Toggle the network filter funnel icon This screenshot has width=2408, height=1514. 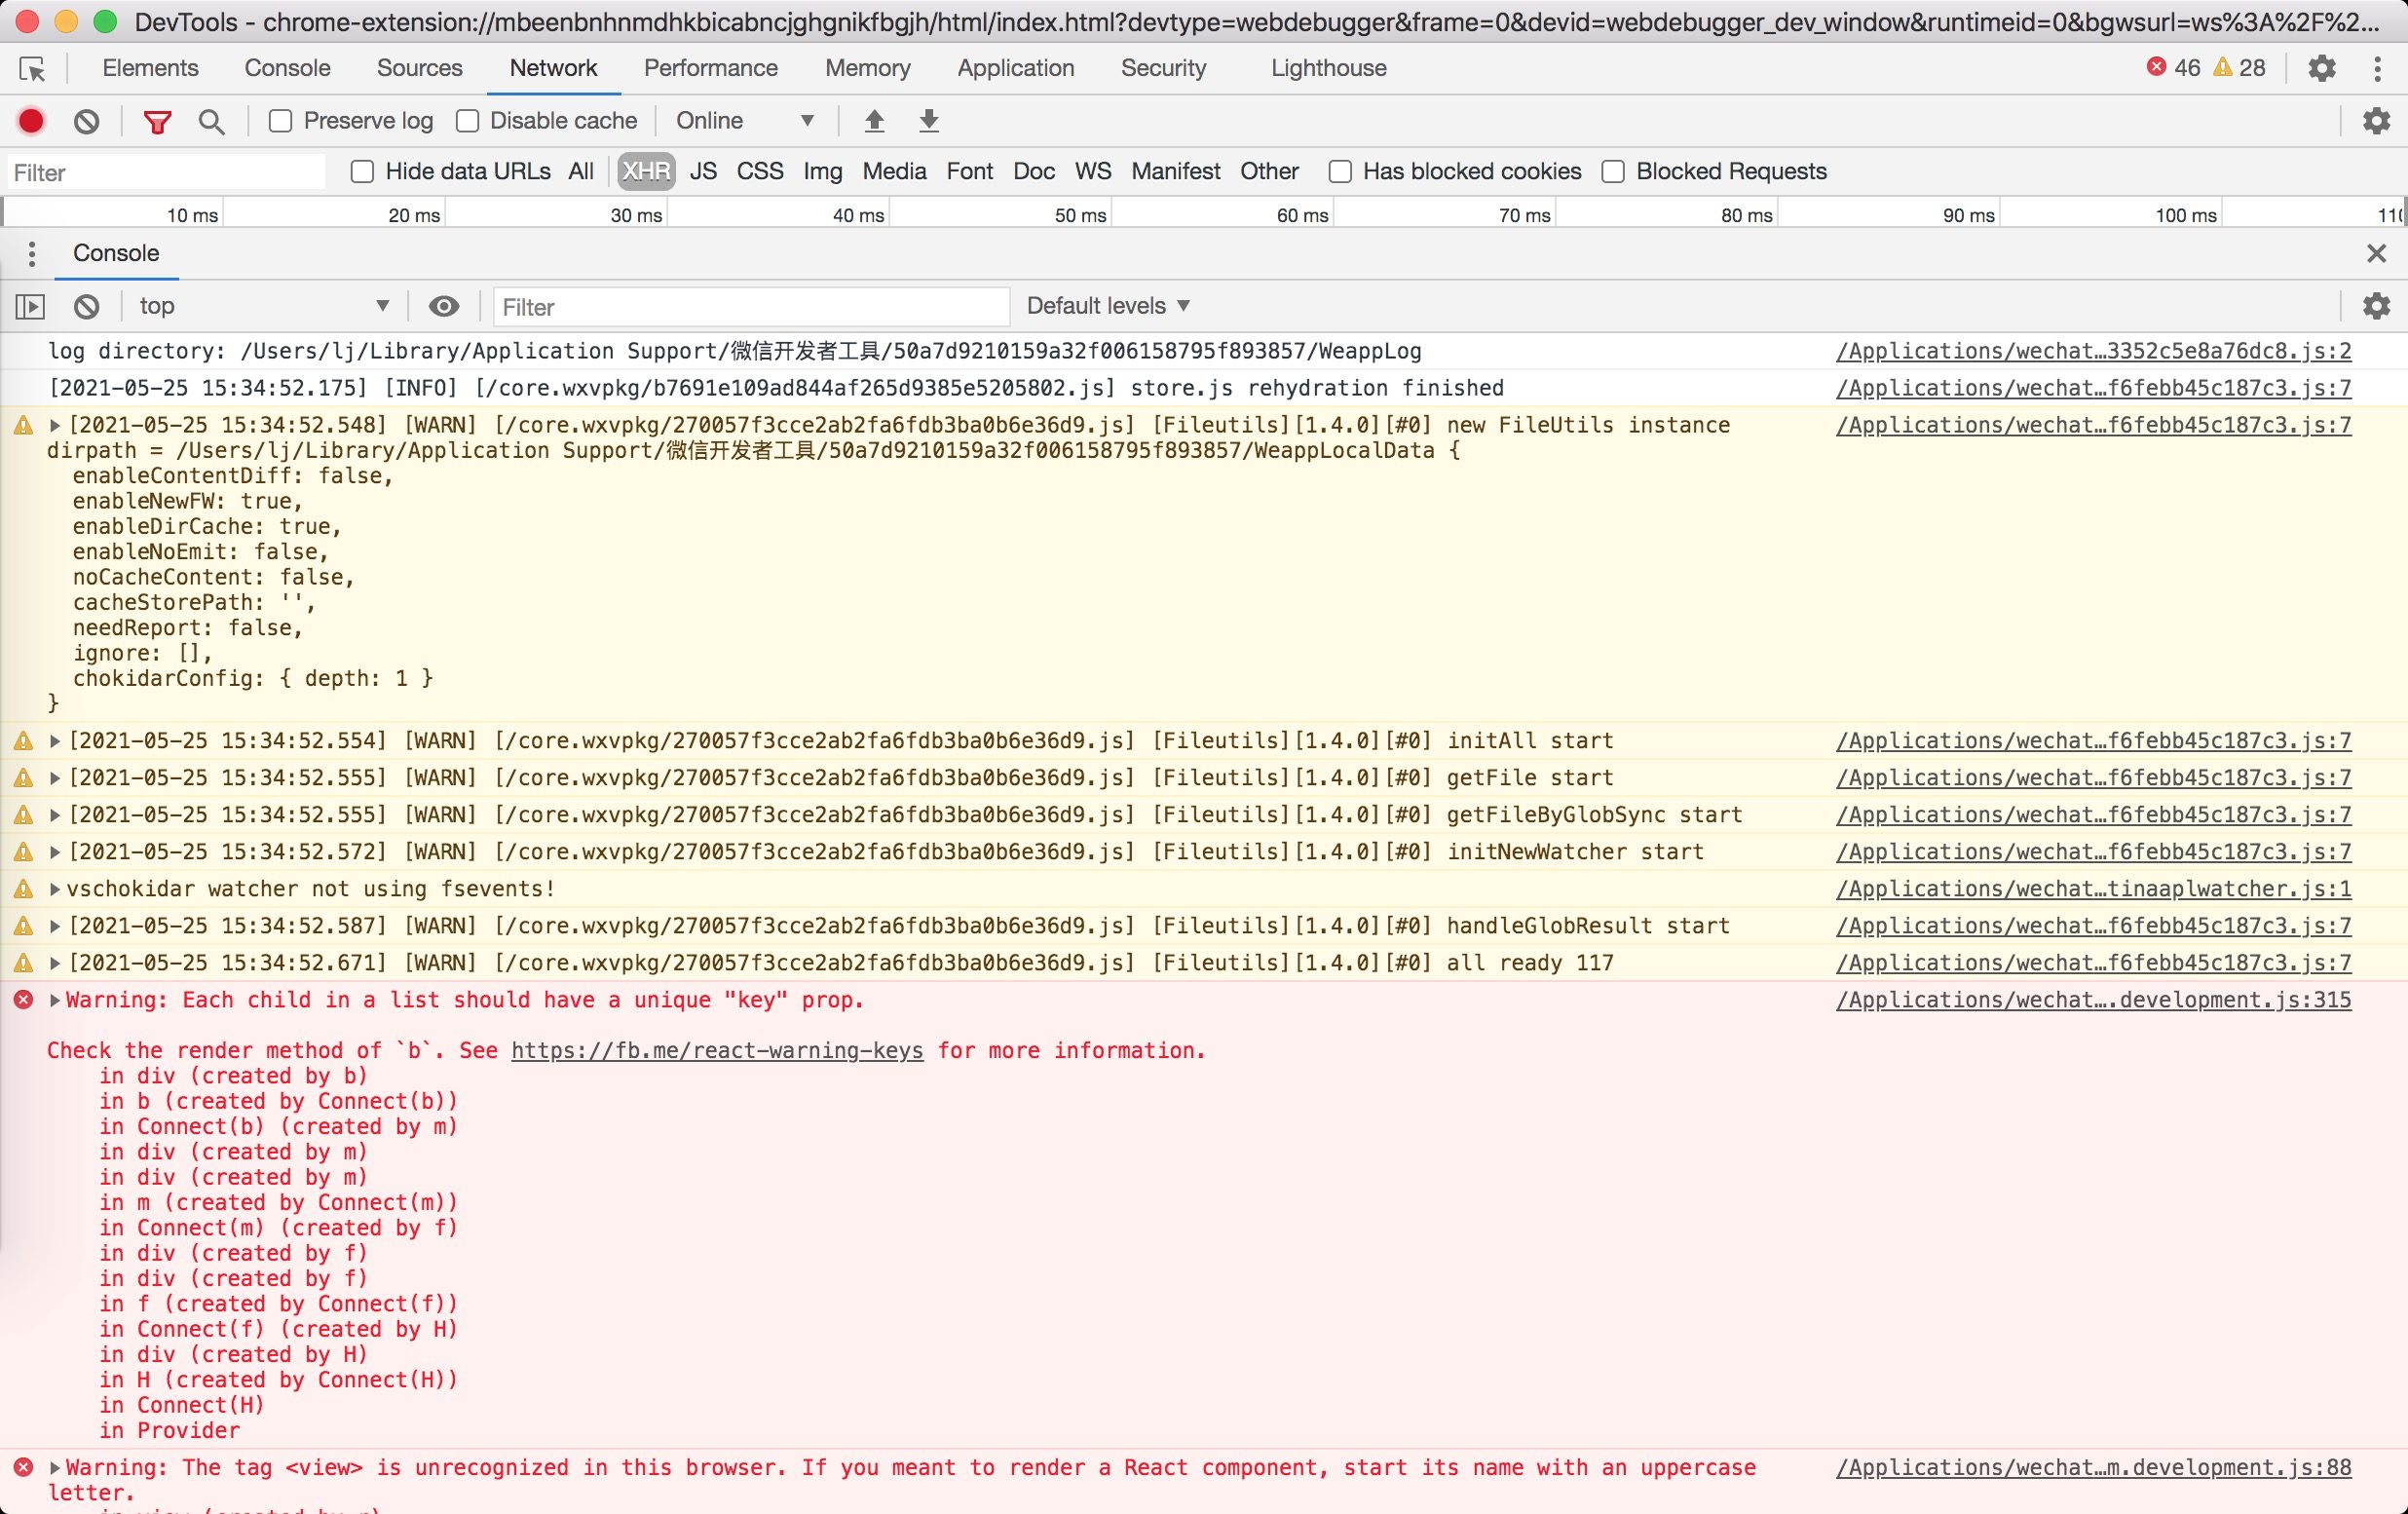click(x=157, y=121)
